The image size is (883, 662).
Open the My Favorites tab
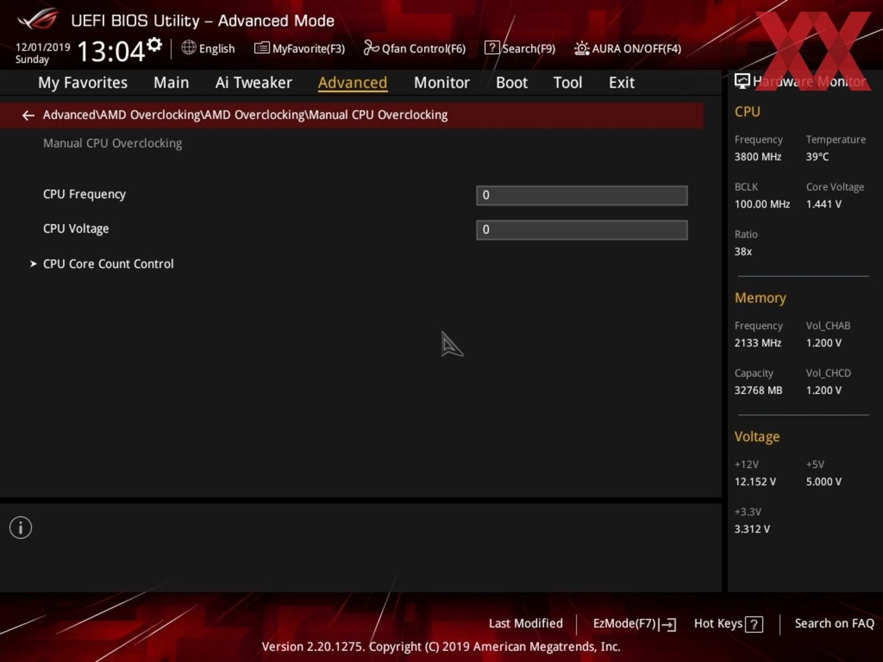pyautogui.click(x=82, y=82)
